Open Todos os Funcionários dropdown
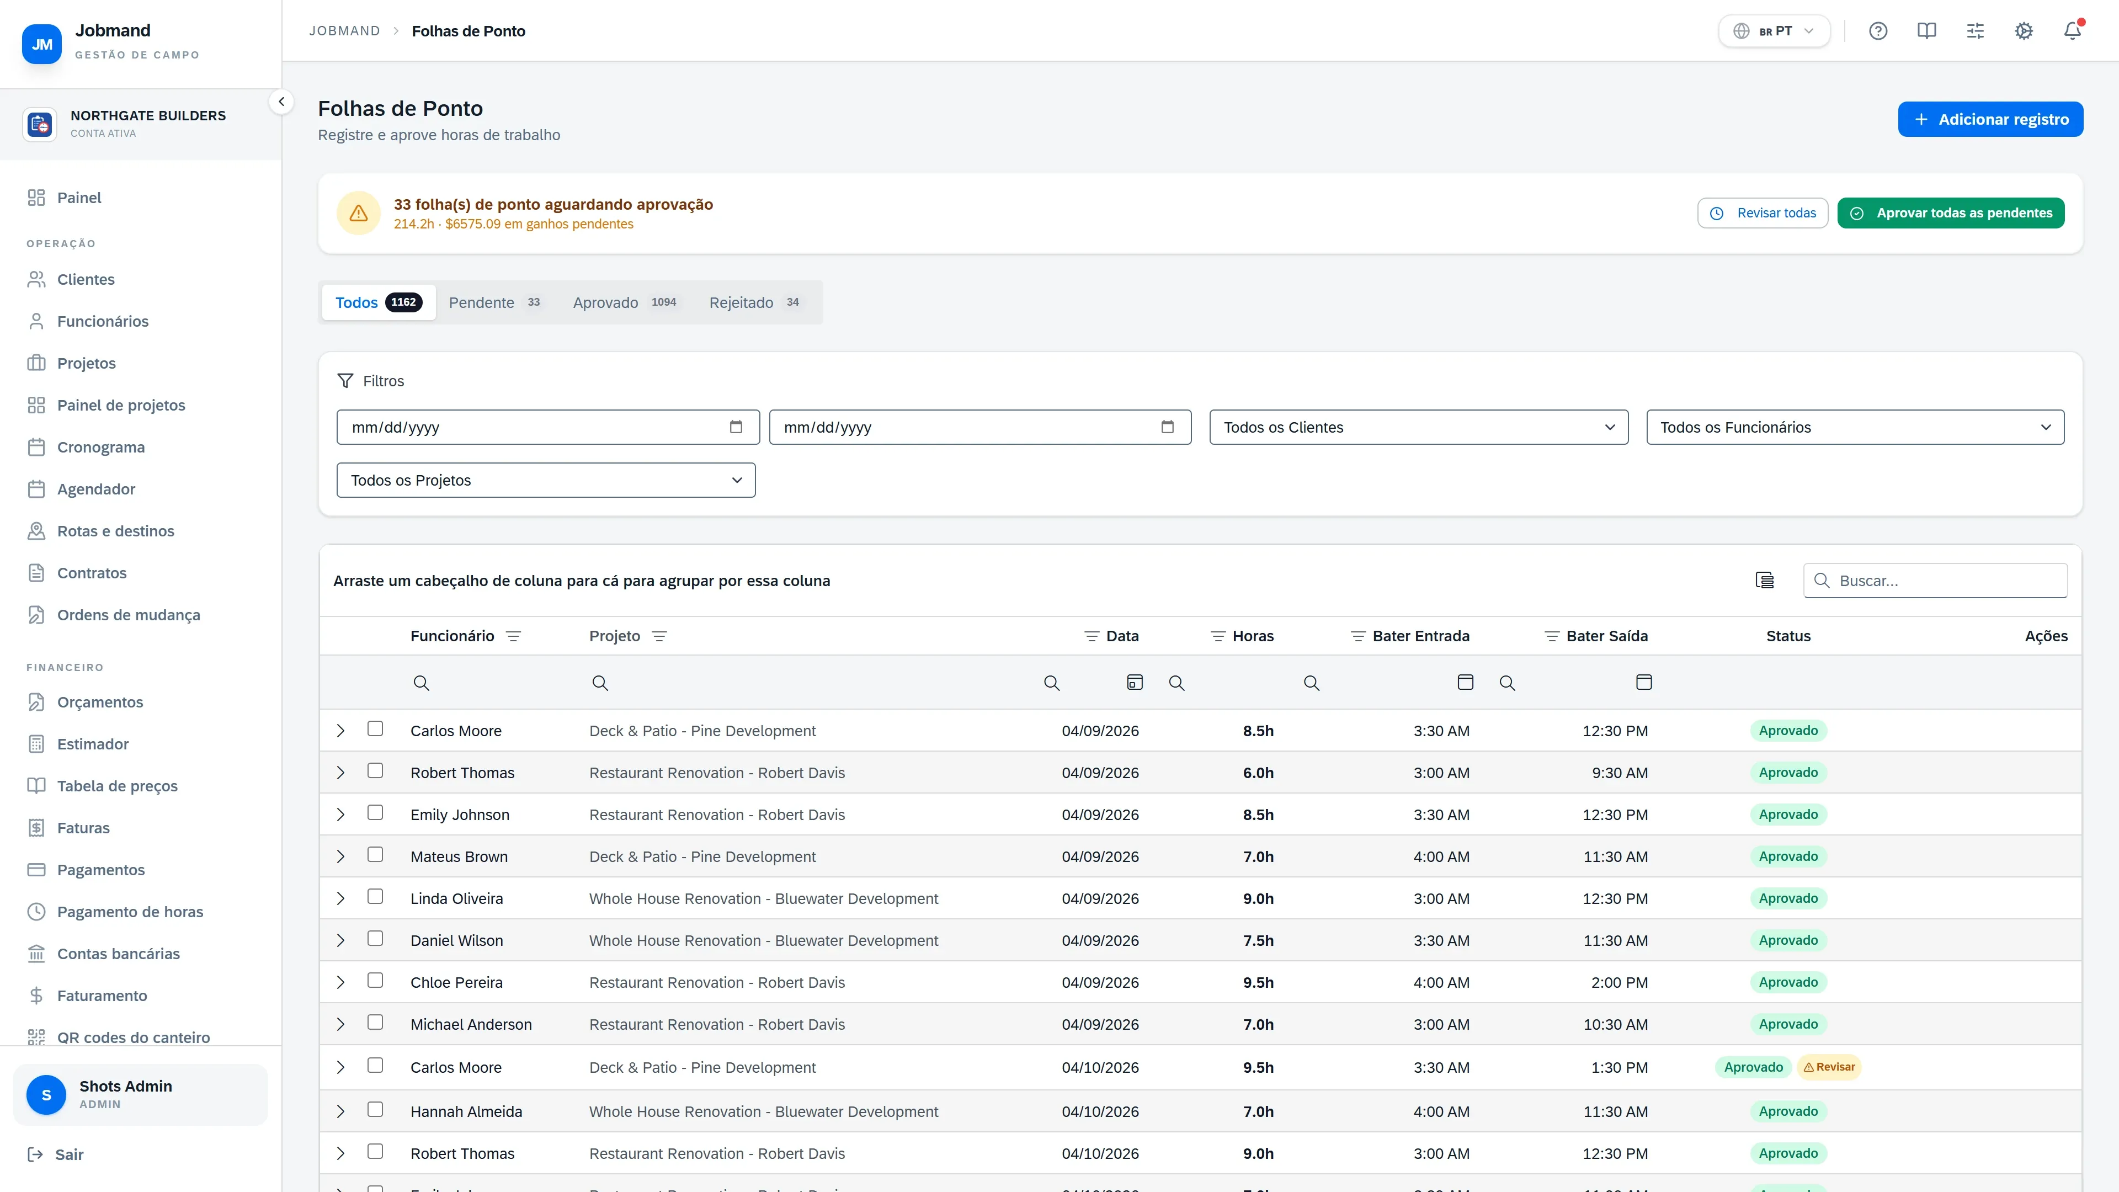This screenshot has height=1192, width=2119. click(x=1855, y=427)
